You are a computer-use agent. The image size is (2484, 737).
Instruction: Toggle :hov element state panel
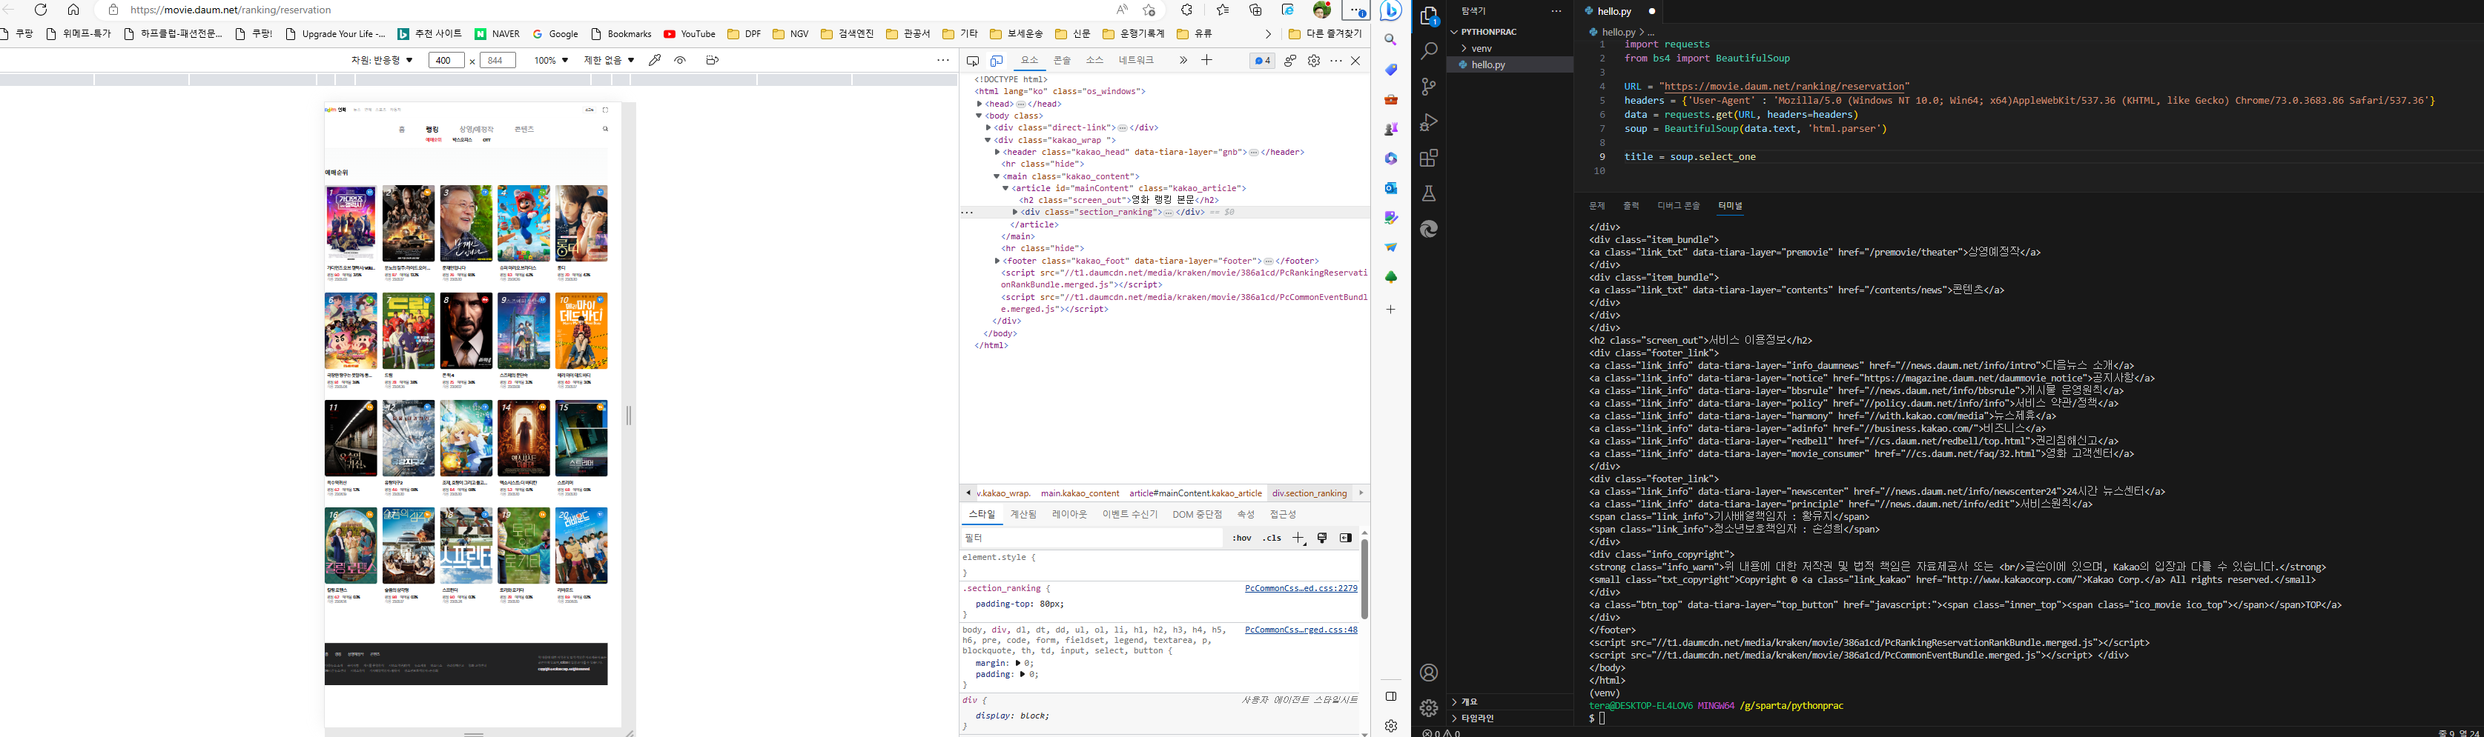[x=1241, y=538]
